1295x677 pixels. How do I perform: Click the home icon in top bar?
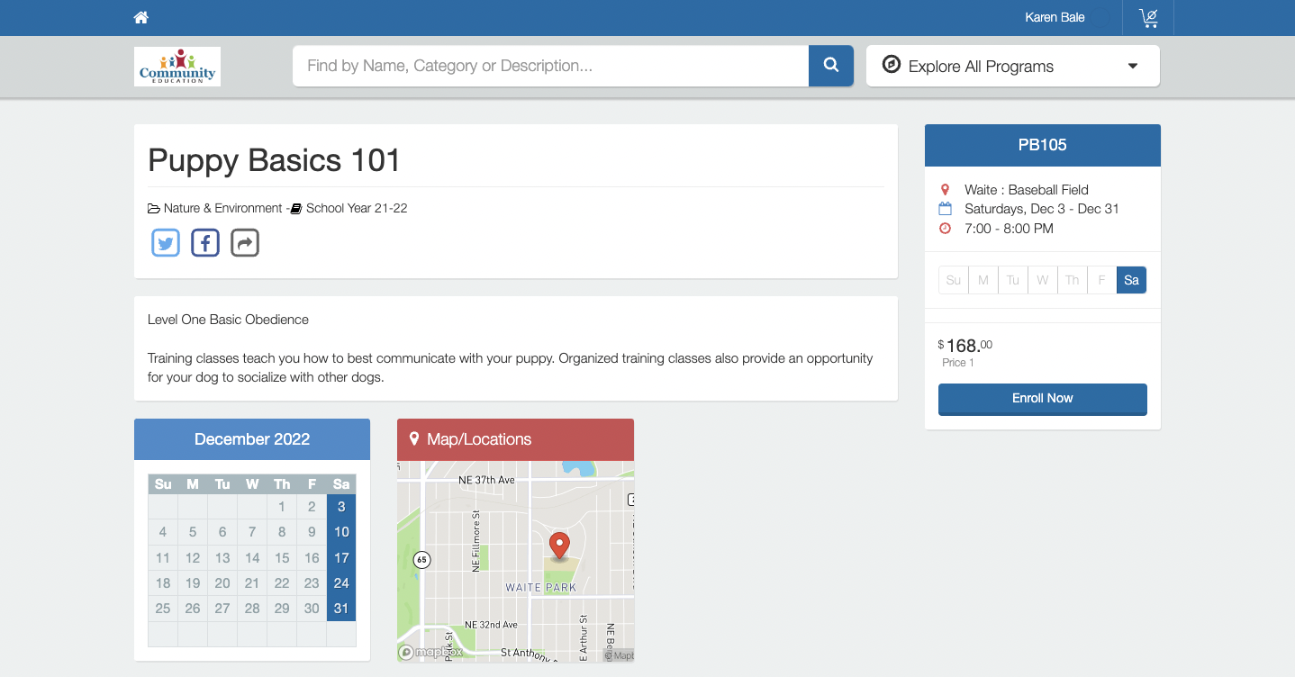tap(141, 18)
